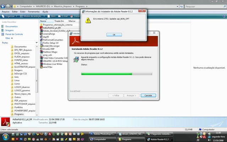Open the Ferramentas menu

click(34, 12)
